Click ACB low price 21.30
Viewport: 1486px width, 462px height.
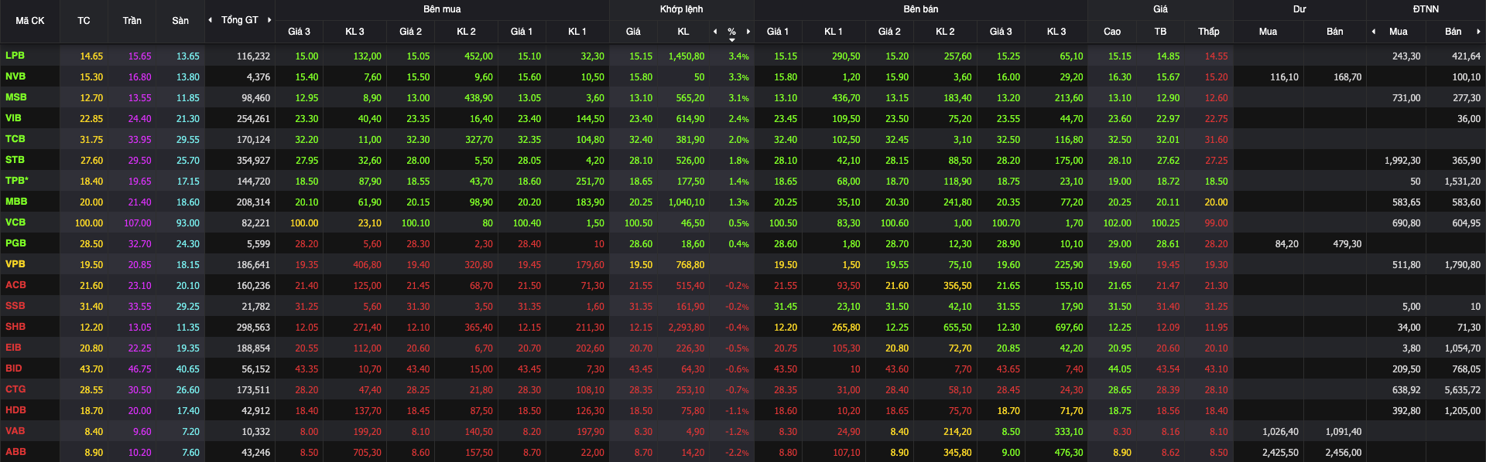[1216, 286]
